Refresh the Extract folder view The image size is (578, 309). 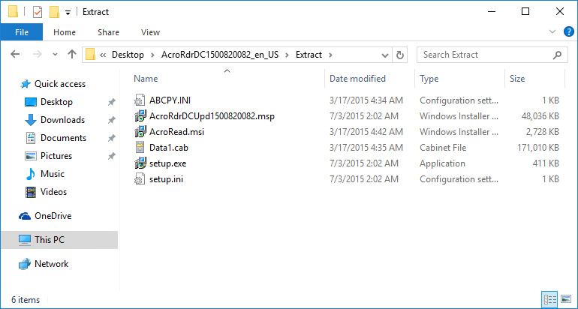coord(400,55)
